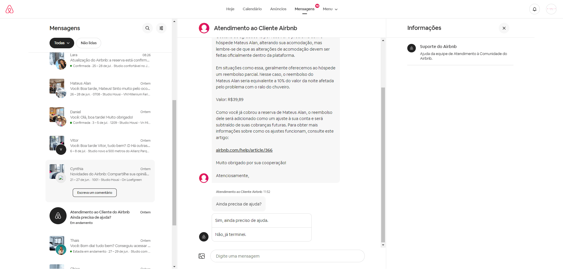Choose reply Não, já terminei.
563x269 pixels.
tap(262, 234)
